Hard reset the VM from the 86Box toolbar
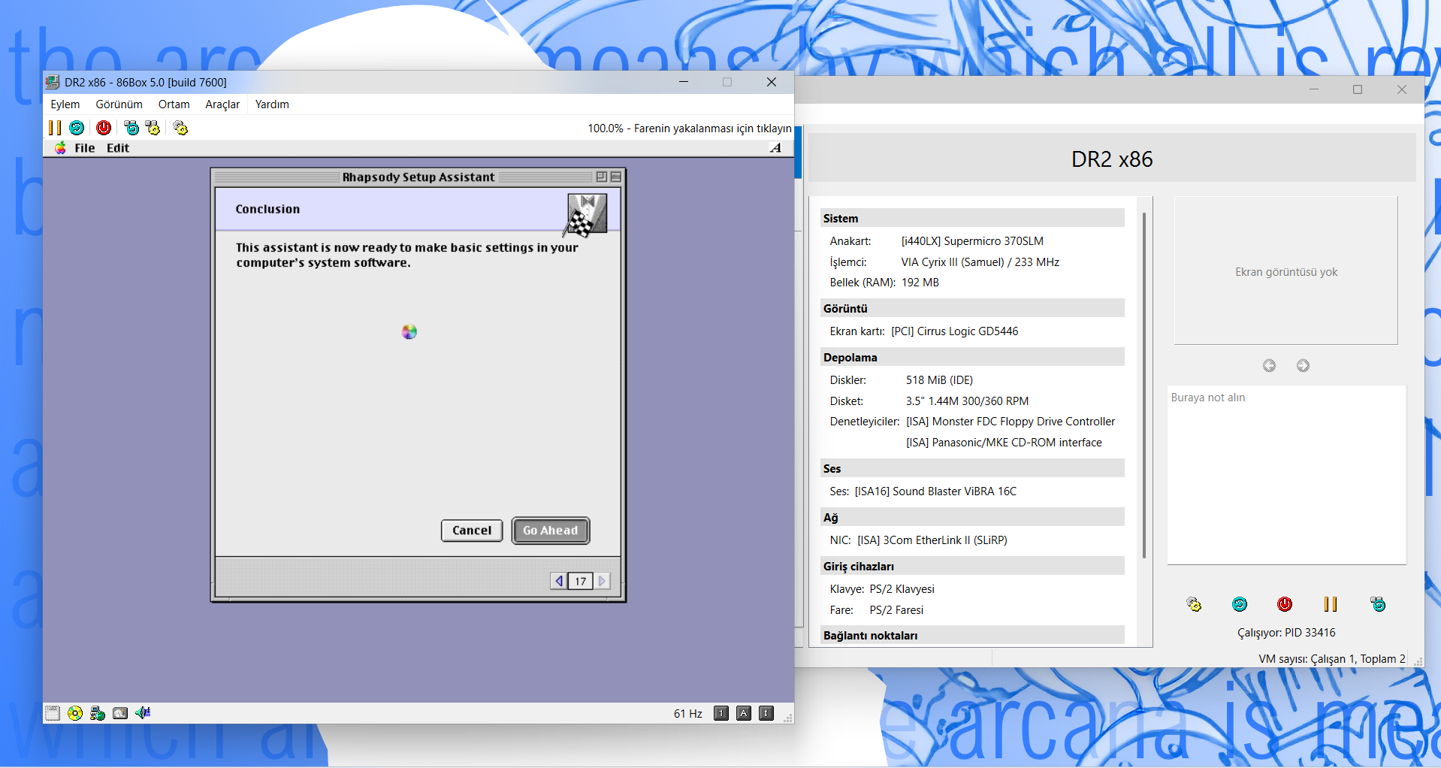Screen dimensions: 1441x768 click(x=77, y=128)
